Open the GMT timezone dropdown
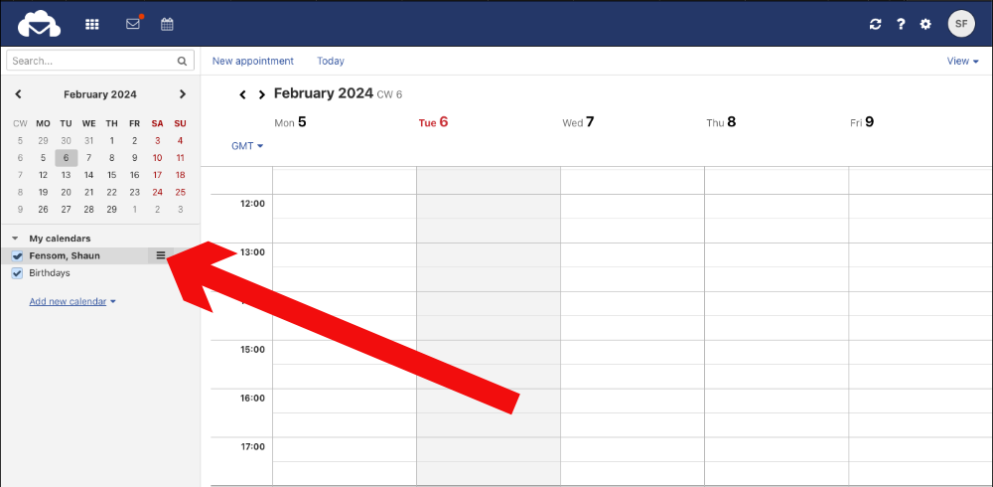993x487 pixels. pyautogui.click(x=247, y=146)
